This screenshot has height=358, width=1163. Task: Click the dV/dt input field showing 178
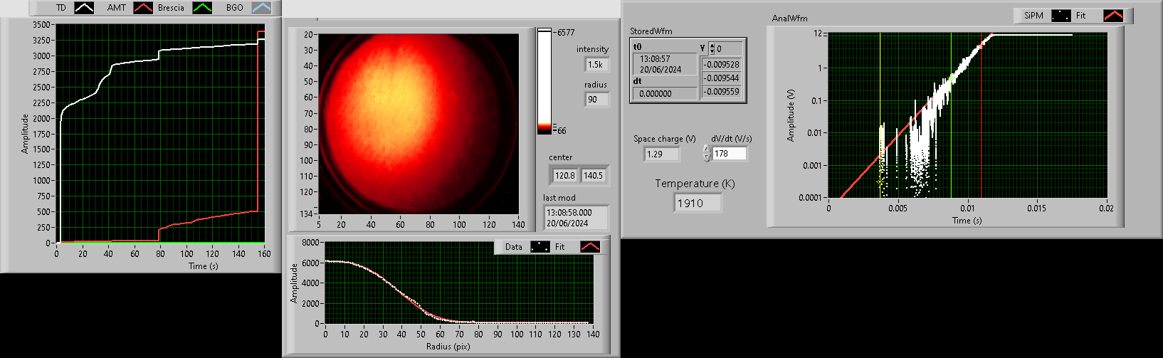730,154
